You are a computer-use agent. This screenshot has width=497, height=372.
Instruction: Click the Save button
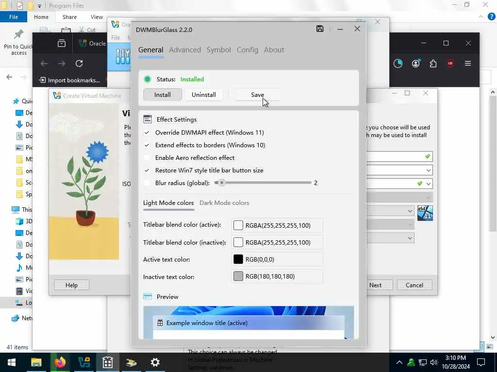(257, 94)
